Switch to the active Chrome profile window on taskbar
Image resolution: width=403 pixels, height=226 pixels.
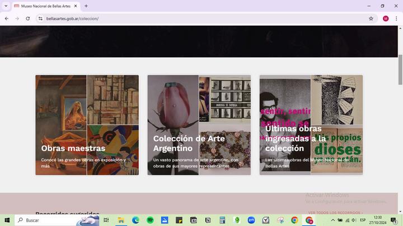tap(310, 220)
